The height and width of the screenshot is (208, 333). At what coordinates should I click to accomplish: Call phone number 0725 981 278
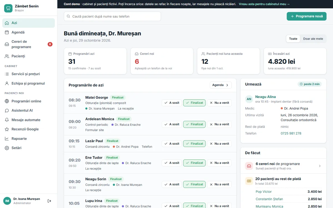click(x=291, y=133)
